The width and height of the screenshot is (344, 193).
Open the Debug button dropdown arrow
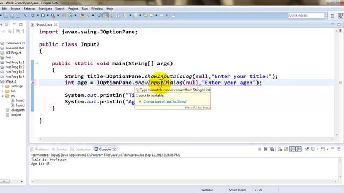pos(38,16)
